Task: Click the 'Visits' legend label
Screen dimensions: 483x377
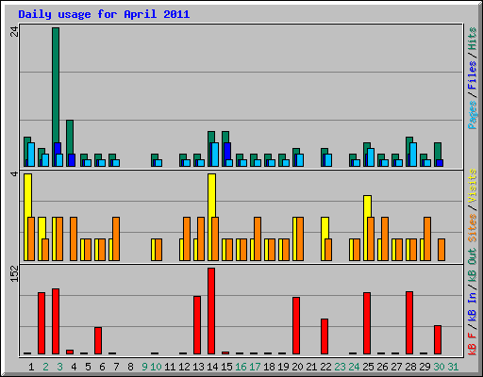Action: [x=473, y=186]
